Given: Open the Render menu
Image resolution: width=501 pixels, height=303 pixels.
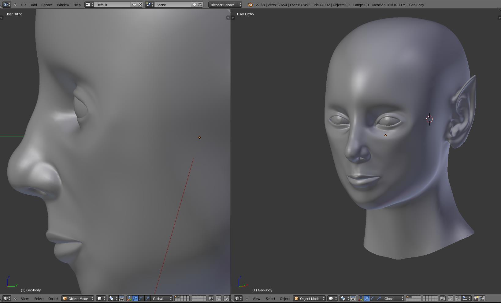Looking at the screenshot, I should point(46,5).
